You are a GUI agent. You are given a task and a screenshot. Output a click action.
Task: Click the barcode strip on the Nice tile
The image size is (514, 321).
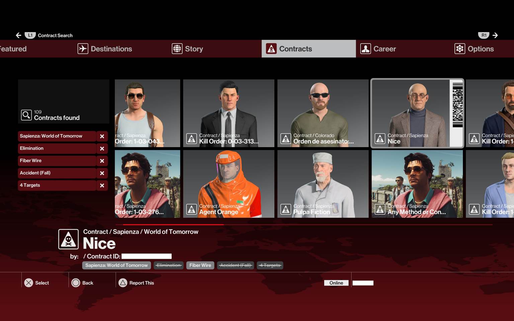(x=456, y=113)
